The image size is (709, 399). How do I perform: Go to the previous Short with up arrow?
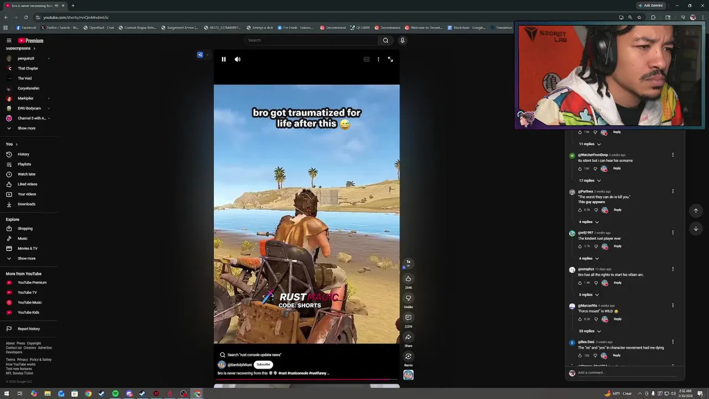(696, 211)
